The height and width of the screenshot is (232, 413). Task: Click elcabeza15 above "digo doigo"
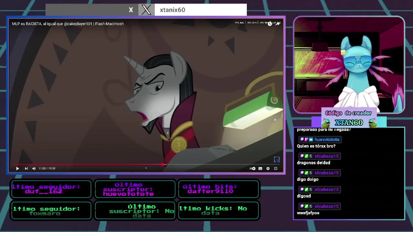[327, 173]
